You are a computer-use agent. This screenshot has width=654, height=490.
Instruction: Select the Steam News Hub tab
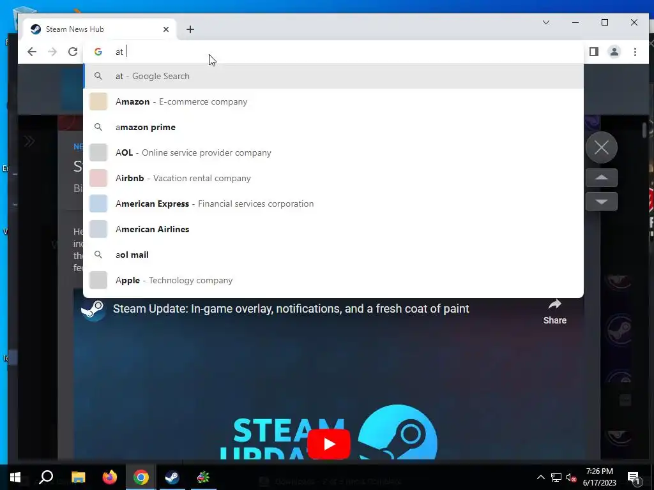[99, 29]
